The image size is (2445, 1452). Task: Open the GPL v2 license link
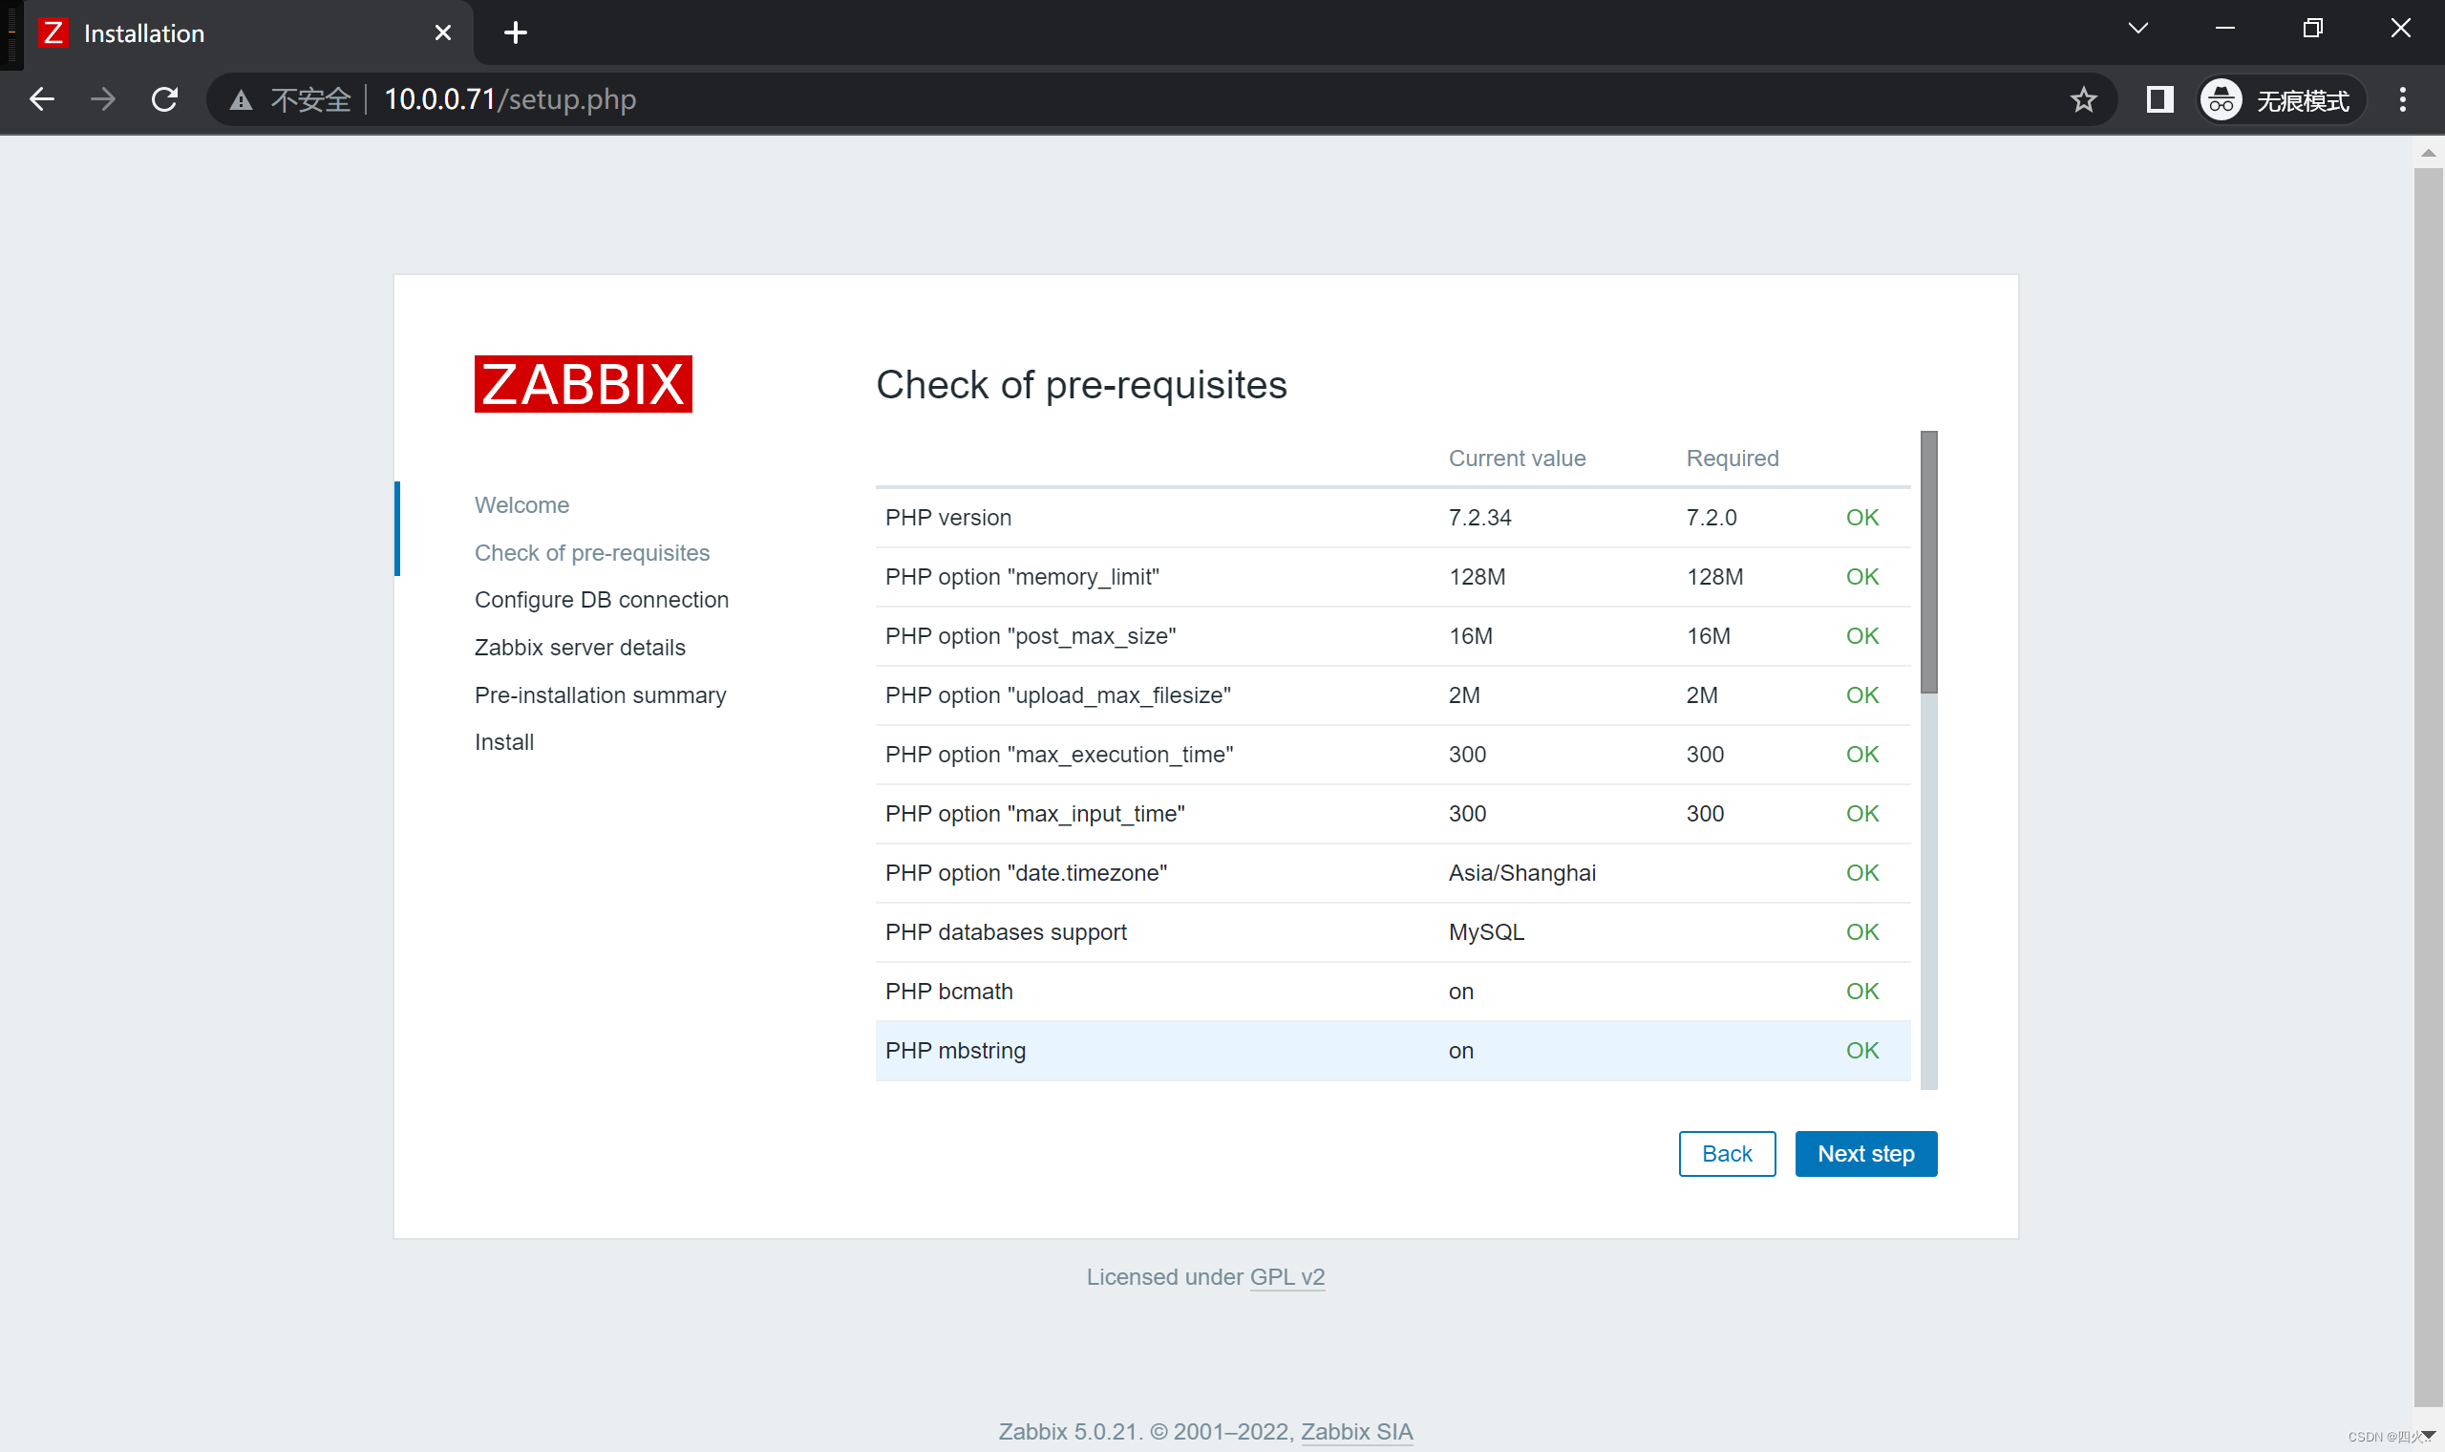[x=1287, y=1277]
